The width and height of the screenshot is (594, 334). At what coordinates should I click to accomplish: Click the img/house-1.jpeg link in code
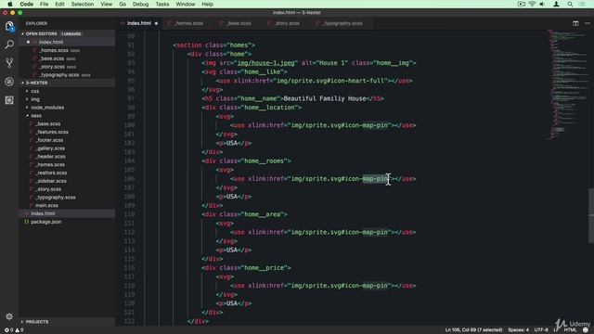[x=266, y=63]
